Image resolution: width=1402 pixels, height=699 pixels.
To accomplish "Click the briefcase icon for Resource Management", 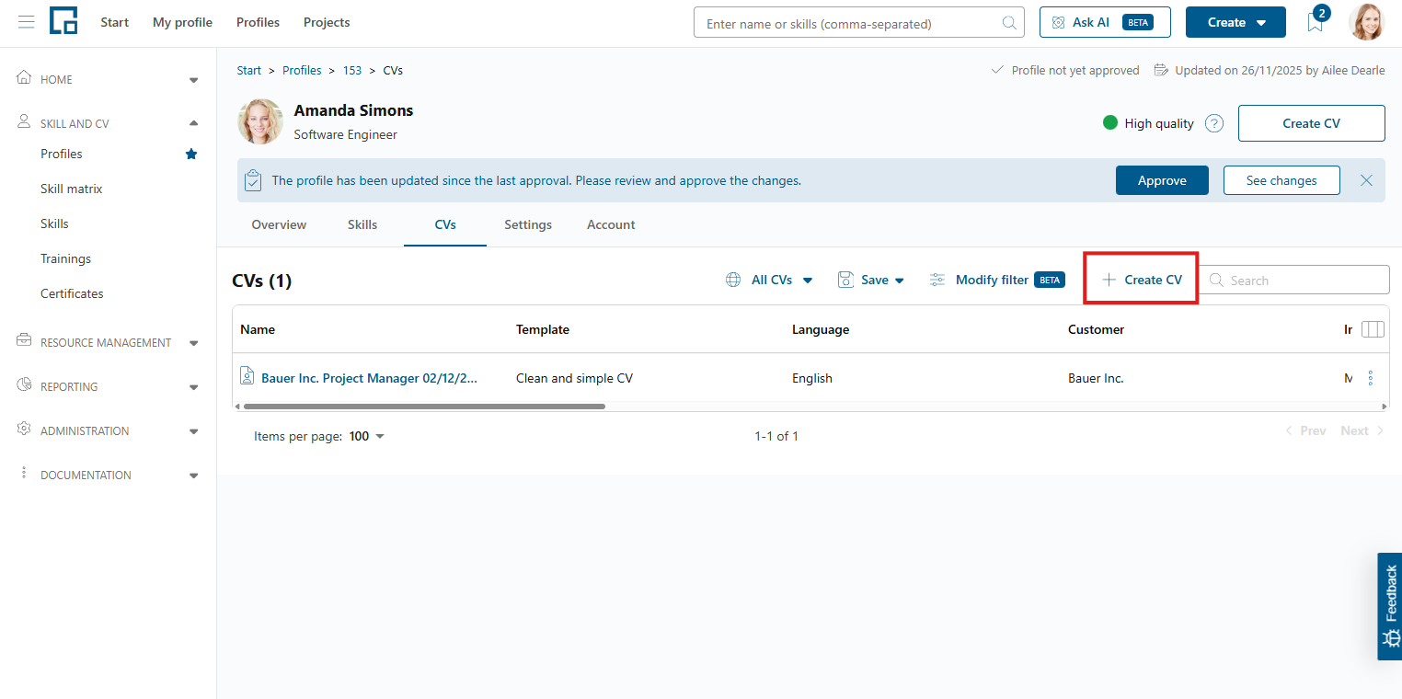I will (x=25, y=341).
